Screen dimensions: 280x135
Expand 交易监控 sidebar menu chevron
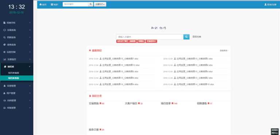coord(30,59)
